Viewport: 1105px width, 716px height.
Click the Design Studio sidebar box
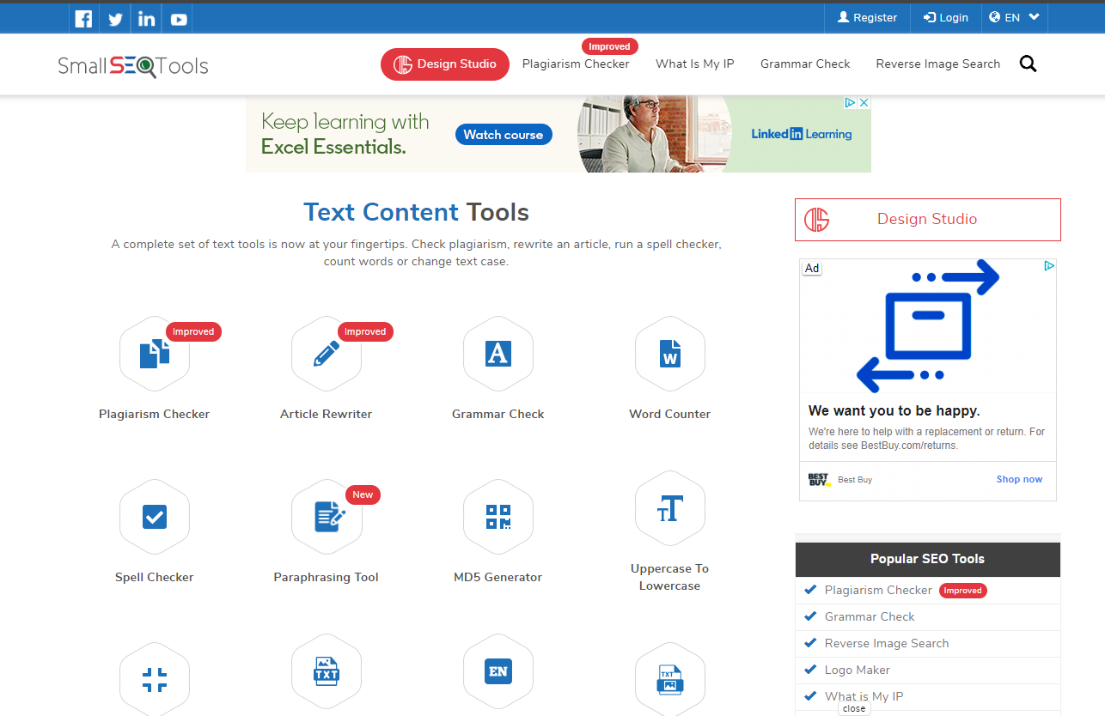click(928, 220)
